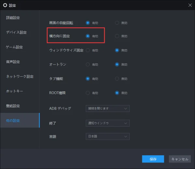Image resolution: width=195 pixels, height=169 pixels.
Task: Click the 画面の自動回転 label
Action: [x=61, y=23]
